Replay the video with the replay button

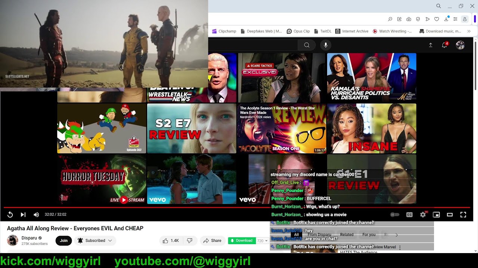pos(10,214)
